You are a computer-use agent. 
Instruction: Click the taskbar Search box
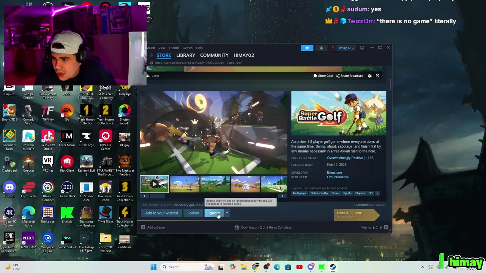(x=188, y=267)
